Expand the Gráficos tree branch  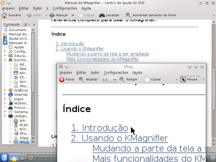(5, 90)
